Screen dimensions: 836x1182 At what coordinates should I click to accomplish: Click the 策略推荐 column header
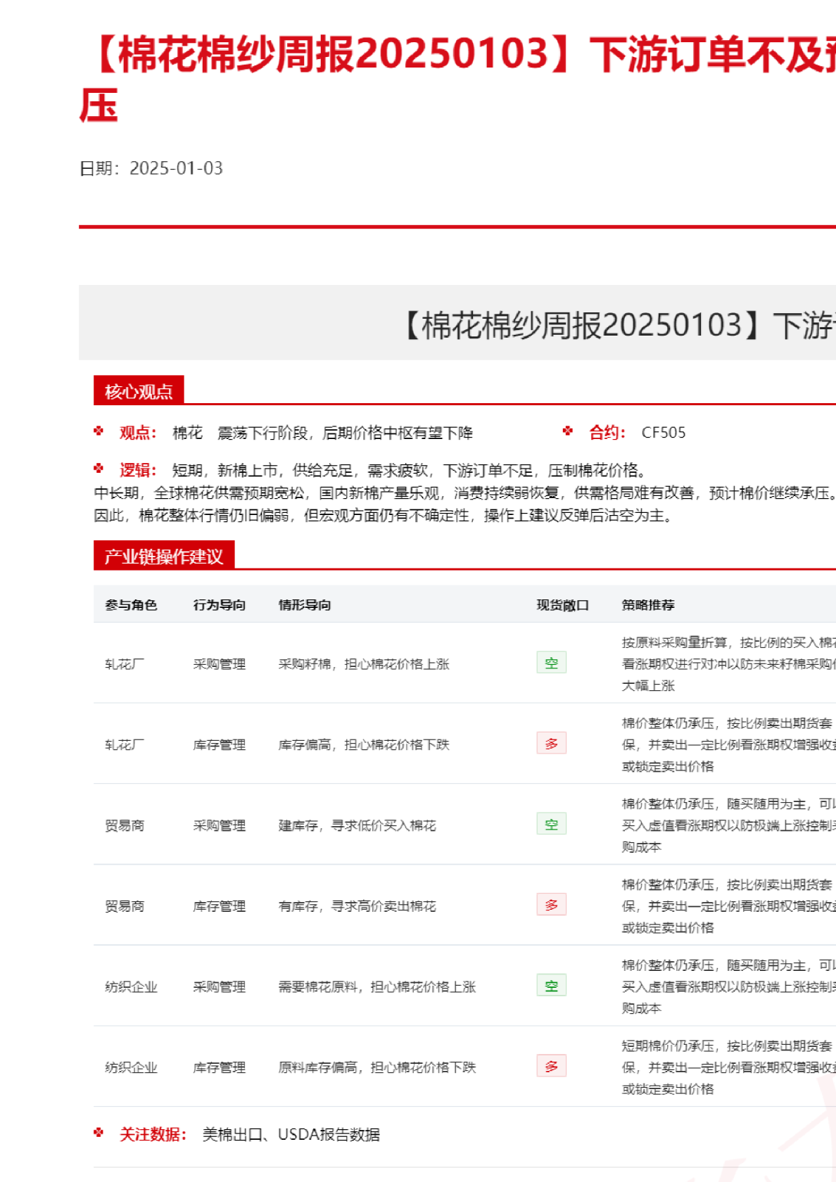647,605
